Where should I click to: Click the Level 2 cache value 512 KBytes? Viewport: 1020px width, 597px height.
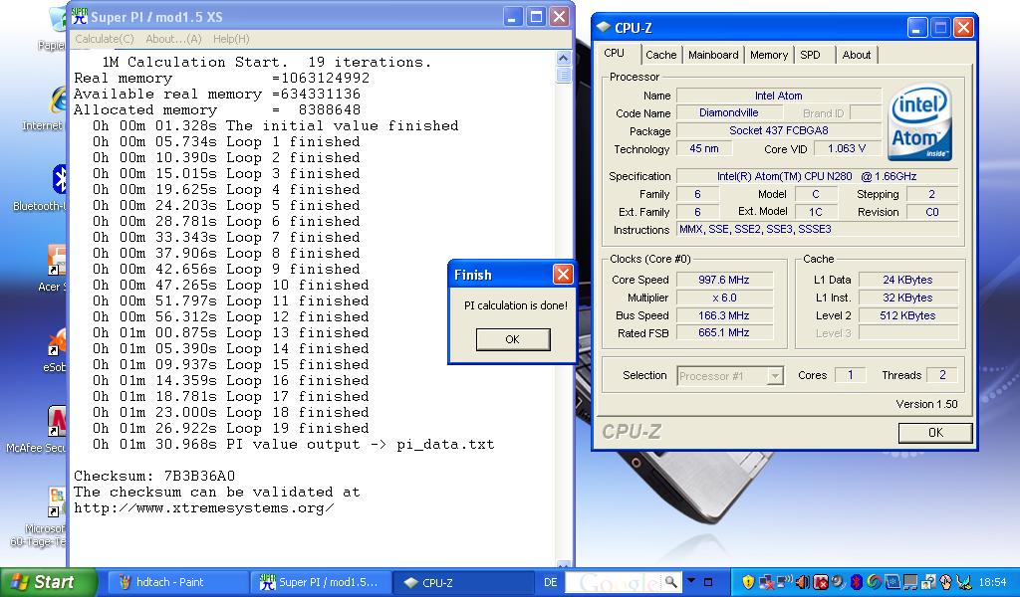tap(907, 315)
